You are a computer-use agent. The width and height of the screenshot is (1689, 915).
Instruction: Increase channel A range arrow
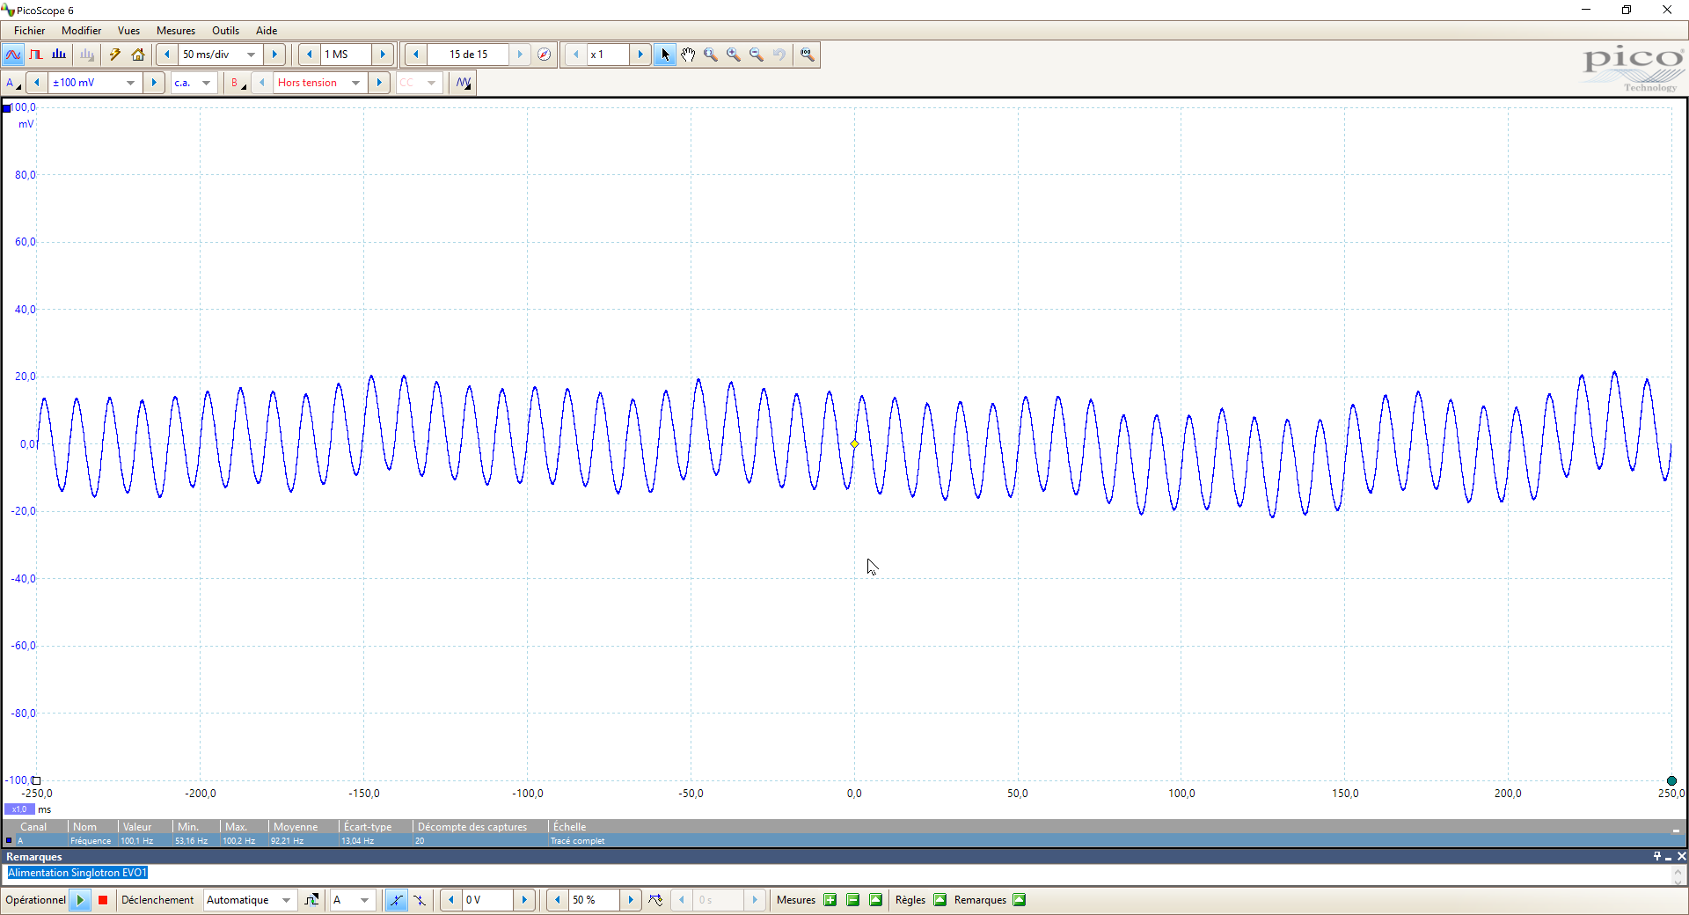point(154,83)
